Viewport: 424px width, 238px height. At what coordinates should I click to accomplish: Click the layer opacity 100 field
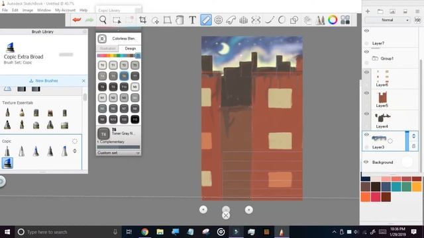pyautogui.click(x=417, y=20)
